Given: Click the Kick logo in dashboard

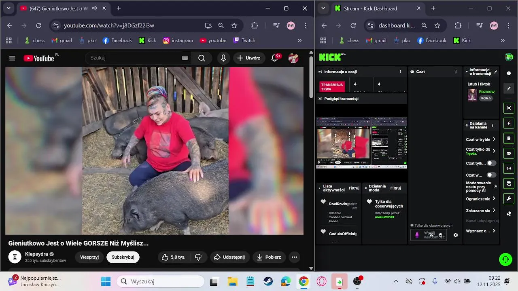Looking at the screenshot, I should point(331,57).
